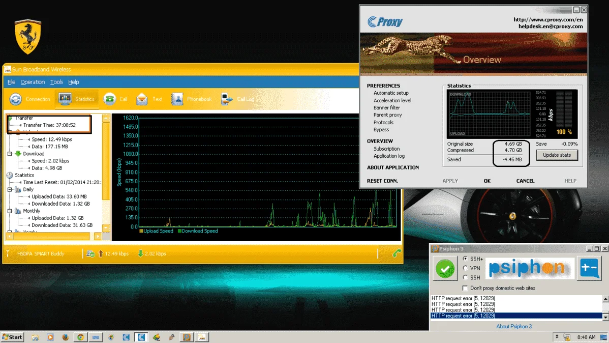Select the Statistics toolbar icon
The image size is (609, 343).
65,99
